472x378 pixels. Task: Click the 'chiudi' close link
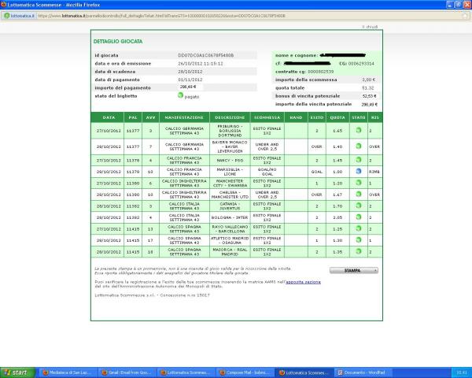[x=370, y=27]
